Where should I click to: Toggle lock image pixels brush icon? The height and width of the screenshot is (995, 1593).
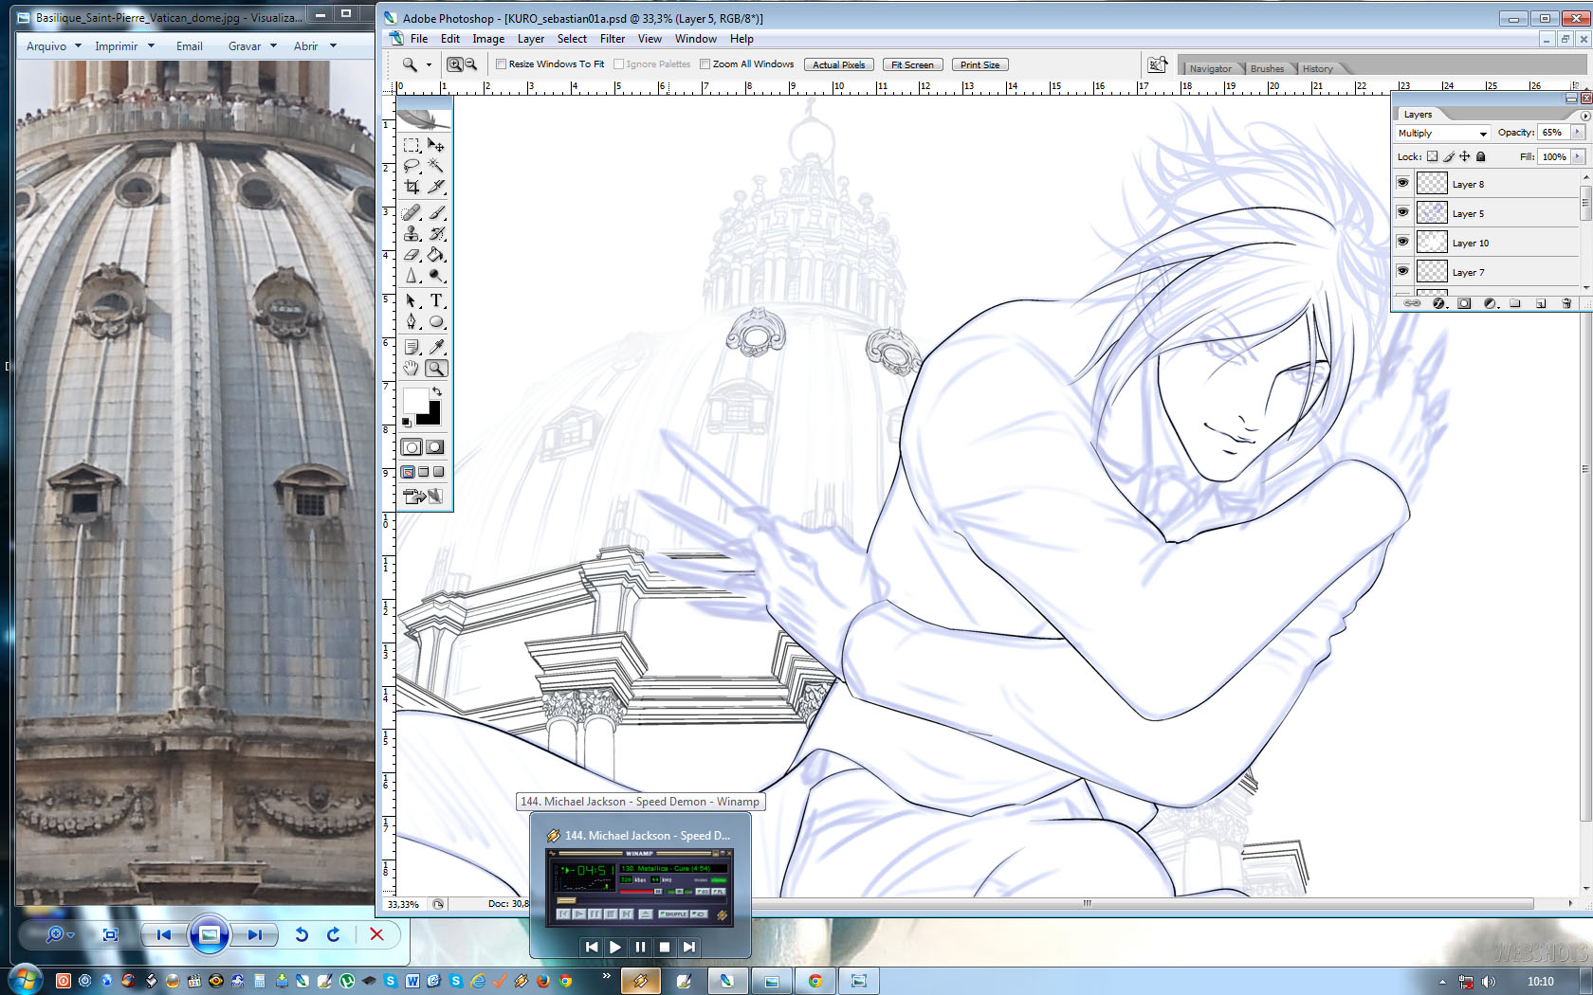pos(1449,156)
